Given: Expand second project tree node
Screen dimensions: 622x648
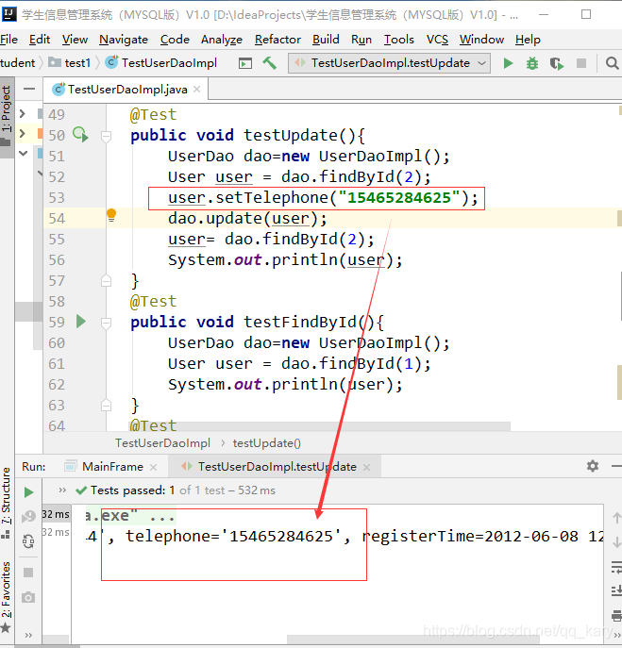Looking at the screenshot, I should (x=23, y=134).
